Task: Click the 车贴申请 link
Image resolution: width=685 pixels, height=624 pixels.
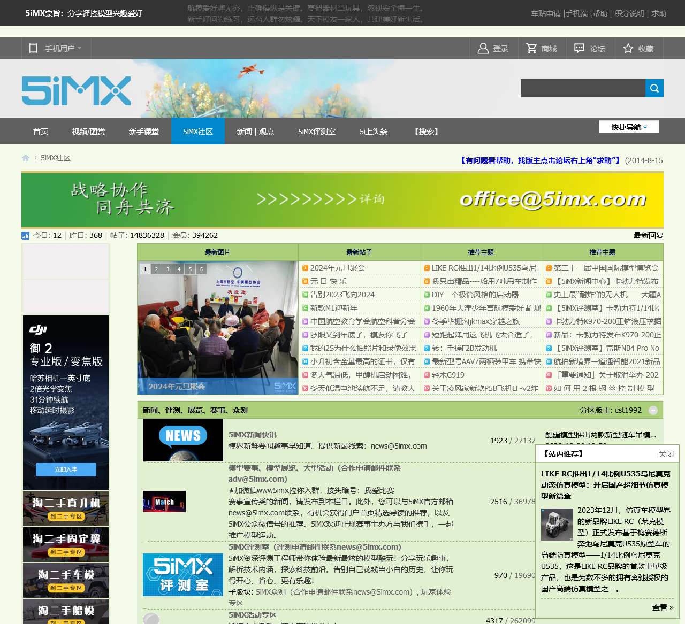Action: (x=546, y=13)
